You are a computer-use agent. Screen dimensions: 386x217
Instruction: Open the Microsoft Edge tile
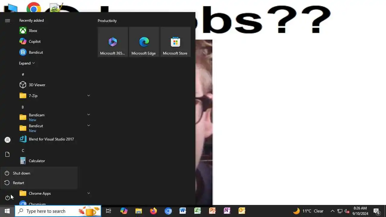tap(144, 42)
